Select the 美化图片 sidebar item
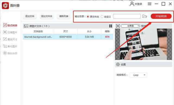The image size is (174, 105). pyautogui.click(x=10, y=46)
